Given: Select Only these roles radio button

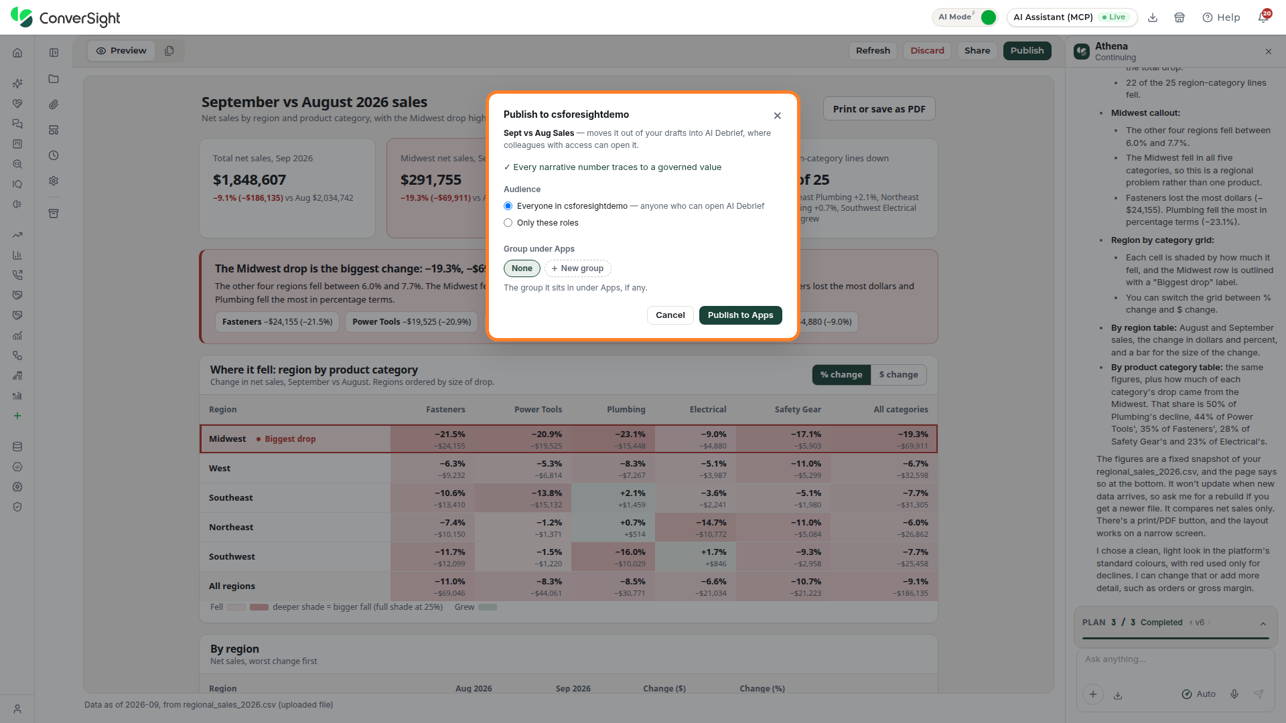Looking at the screenshot, I should coord(508,223).
